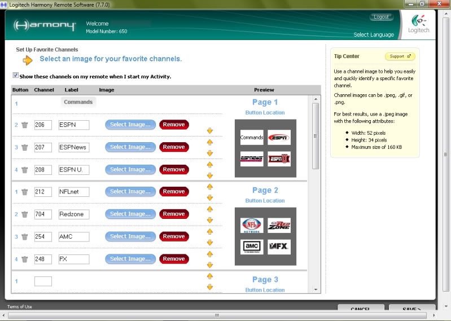The width and height of the screenshot is (451, 321).
Task: Click the channel field showing 206
Action: [43, 125]
